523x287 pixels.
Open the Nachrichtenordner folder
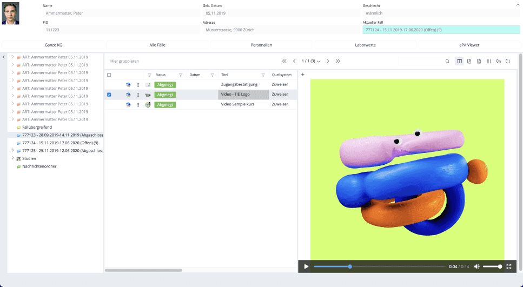39,166
